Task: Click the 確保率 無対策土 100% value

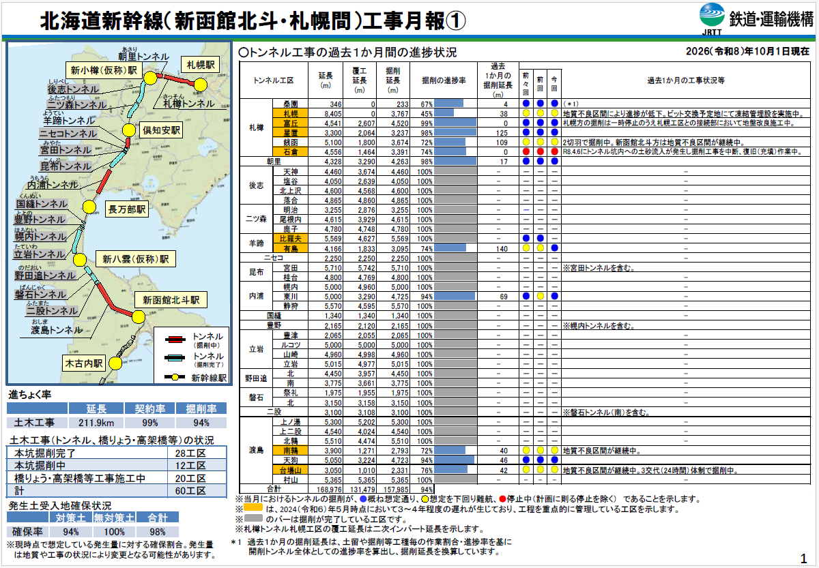Action: point(113,531)
